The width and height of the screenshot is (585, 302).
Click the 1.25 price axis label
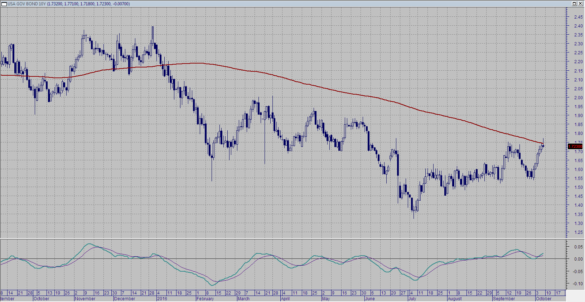click(x=578, y=232)
